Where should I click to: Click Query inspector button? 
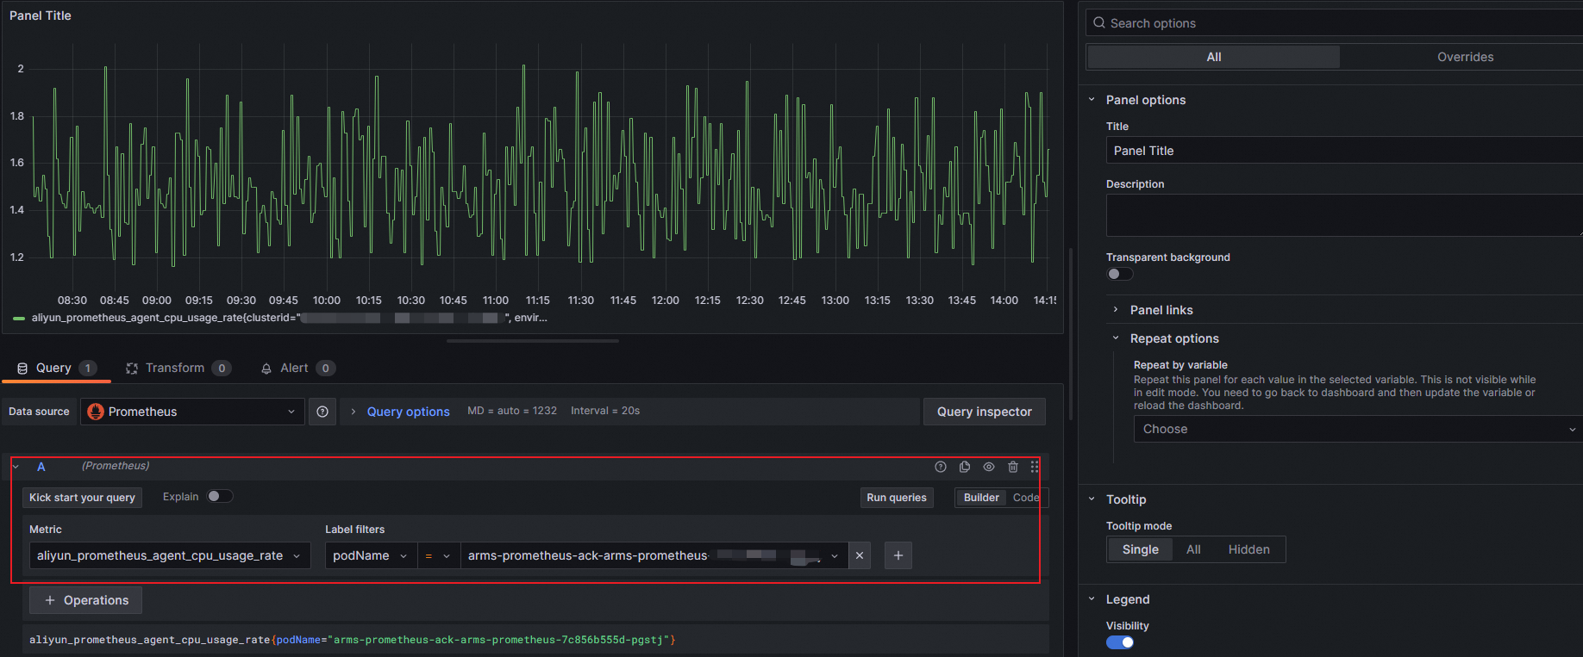tap(985, 412)
